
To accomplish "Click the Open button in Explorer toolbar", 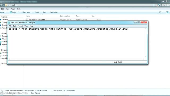I will pos(13,12).
